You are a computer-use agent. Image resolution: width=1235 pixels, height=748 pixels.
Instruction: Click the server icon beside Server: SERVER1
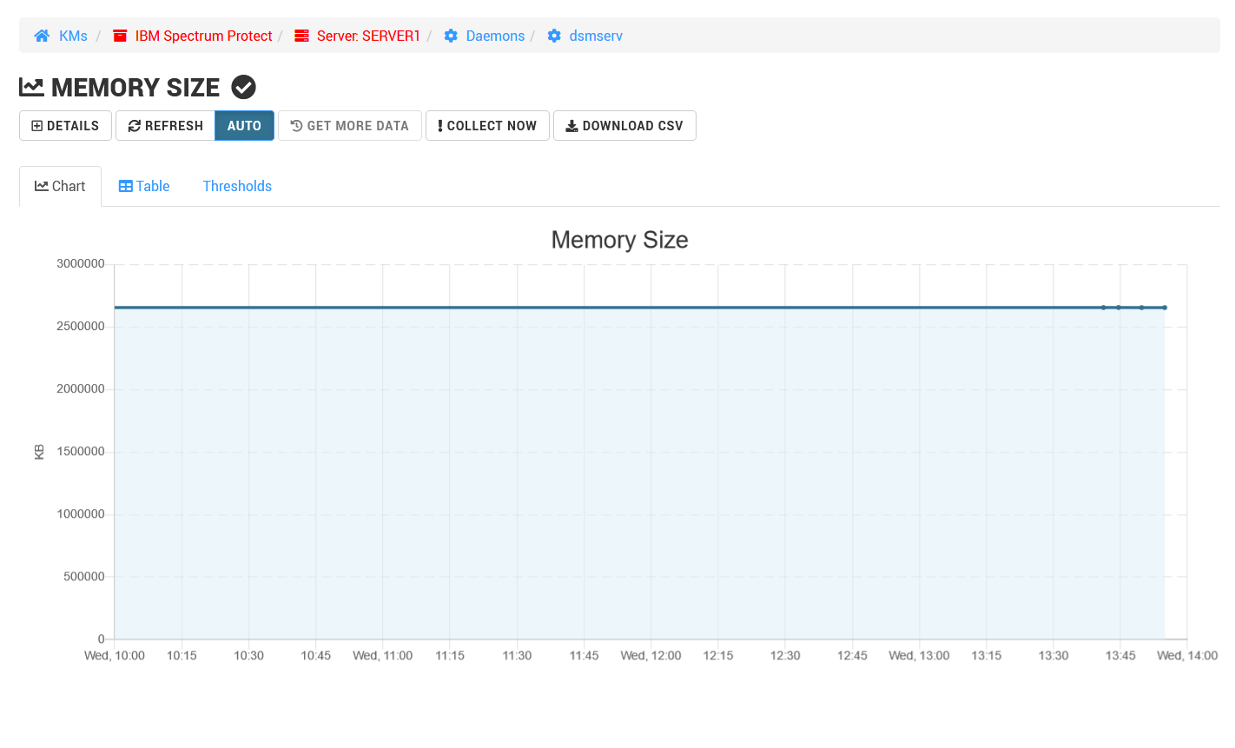click(302, 36)
